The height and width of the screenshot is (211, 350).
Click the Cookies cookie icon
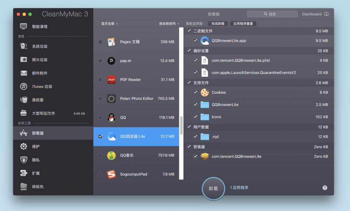pos(205,92)
